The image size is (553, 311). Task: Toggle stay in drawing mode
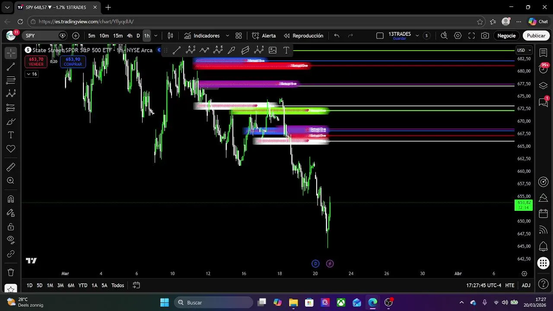coord(11,213)
